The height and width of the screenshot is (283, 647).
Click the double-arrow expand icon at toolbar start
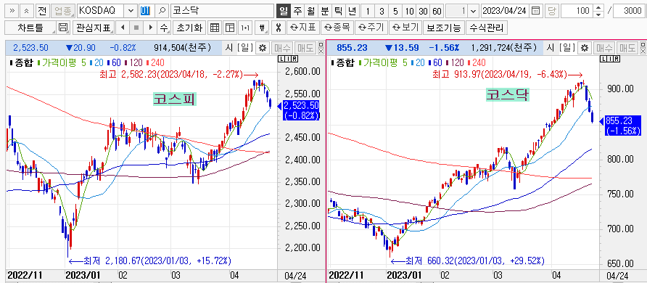point(12,11)
